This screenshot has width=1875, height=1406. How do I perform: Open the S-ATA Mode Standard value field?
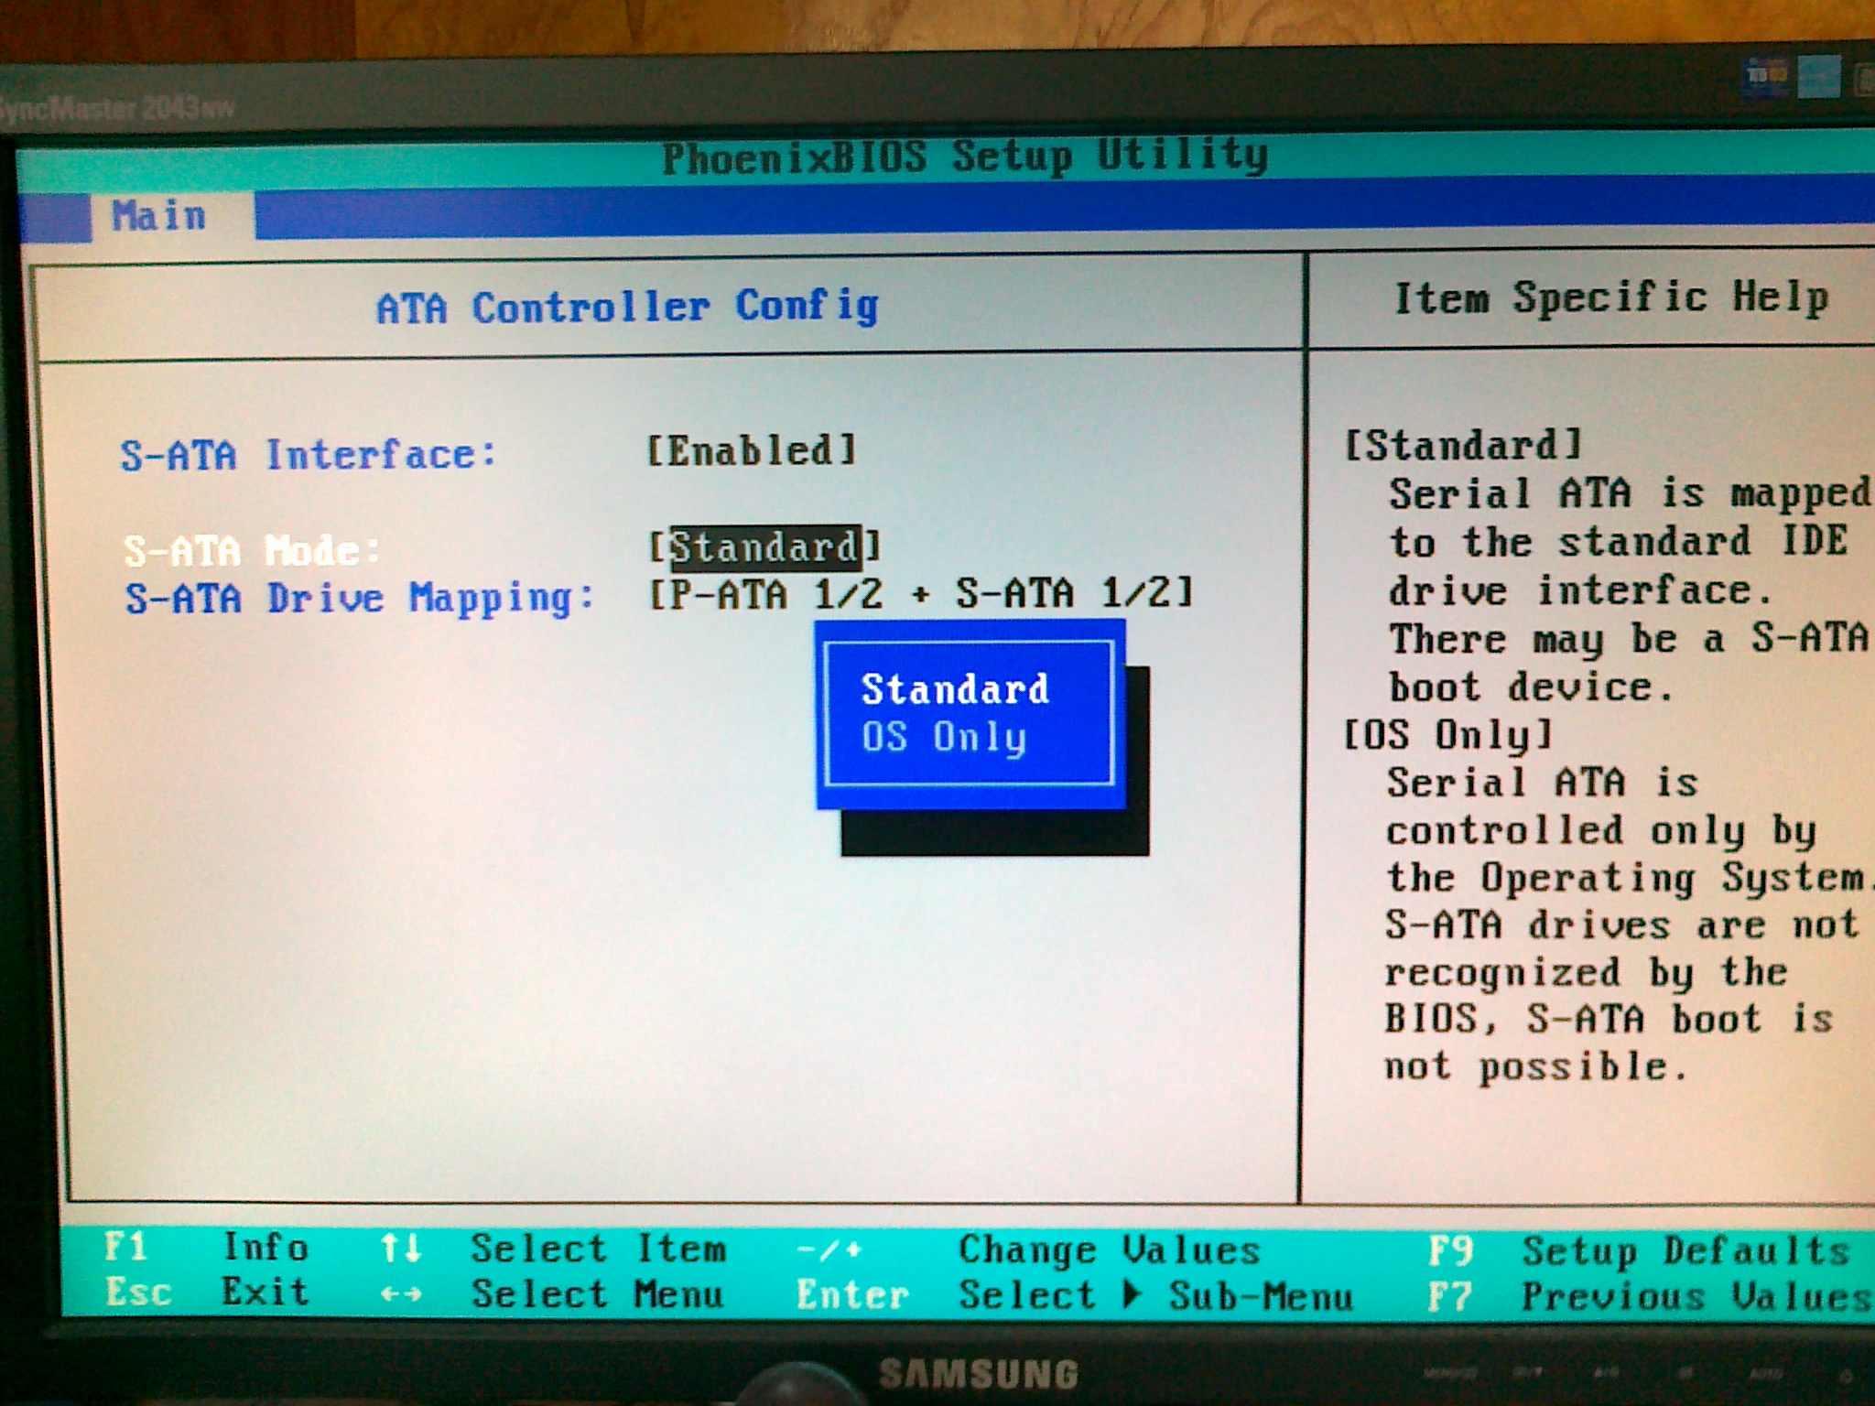click(765, 547)
